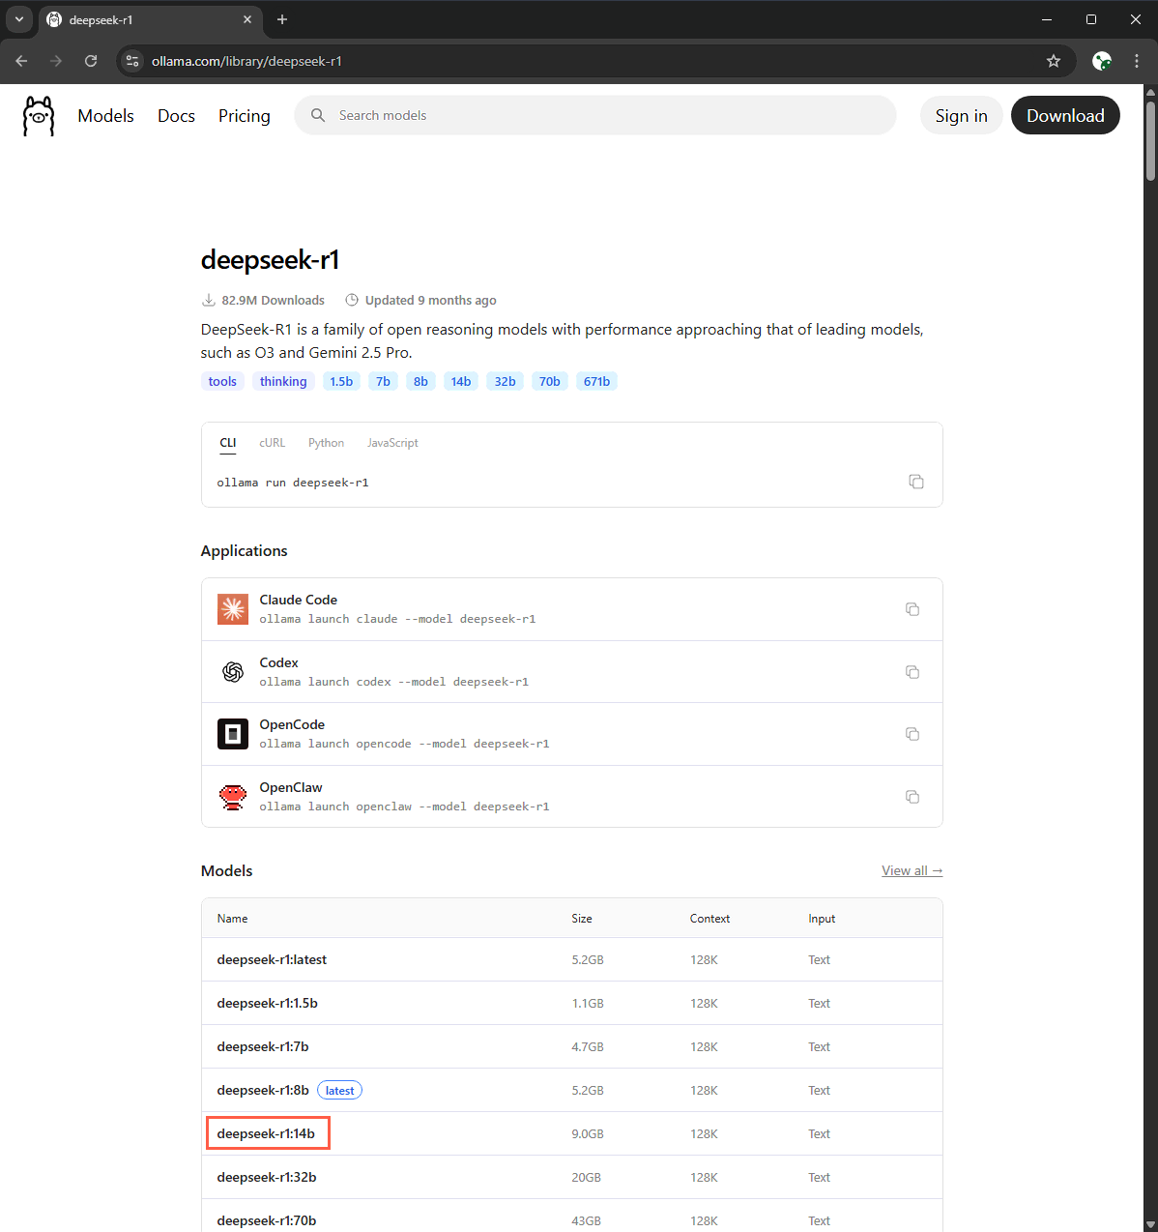The height and width of the screenshot is (1232, 1158).
Task: Click the 9.0GB size value
Action: (x=588, y=1133)
